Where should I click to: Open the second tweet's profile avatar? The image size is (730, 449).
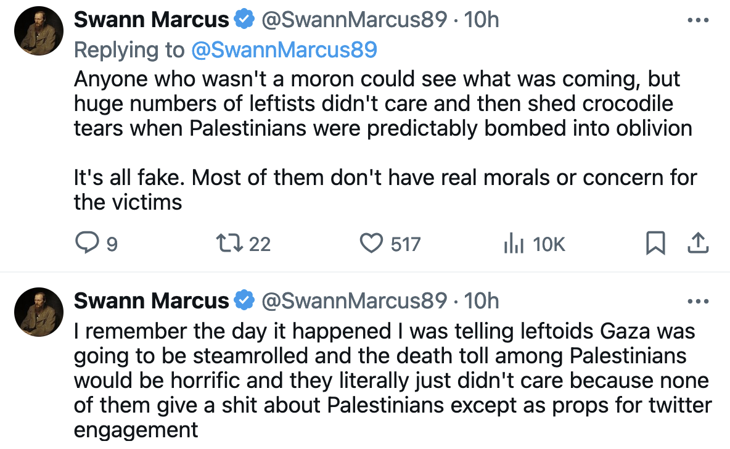(40, 310)
